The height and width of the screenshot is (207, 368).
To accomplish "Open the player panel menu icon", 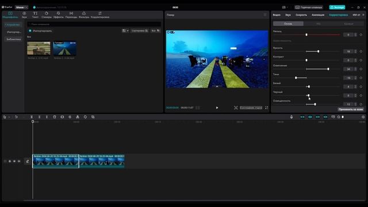I will click(265, 15).
